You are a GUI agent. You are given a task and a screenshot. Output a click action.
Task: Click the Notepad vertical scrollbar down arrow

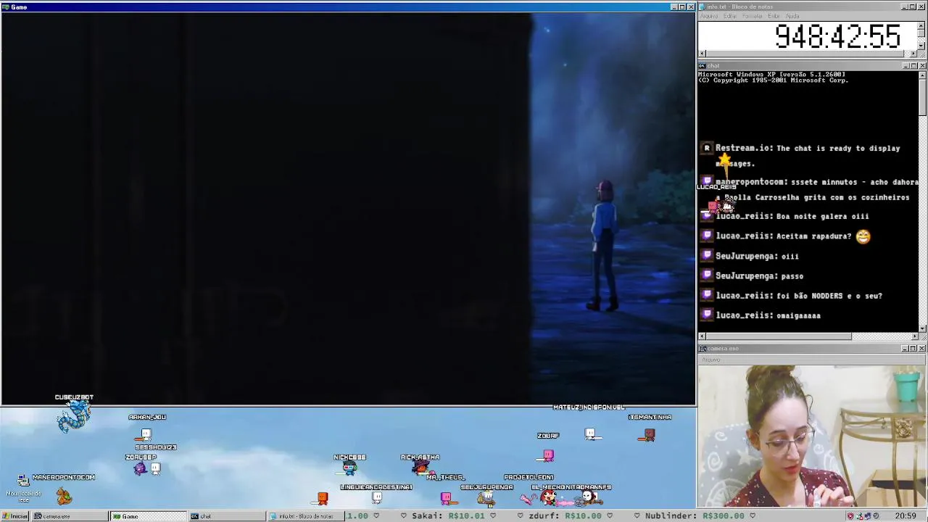pyautogui.click(x=921, y=46)
